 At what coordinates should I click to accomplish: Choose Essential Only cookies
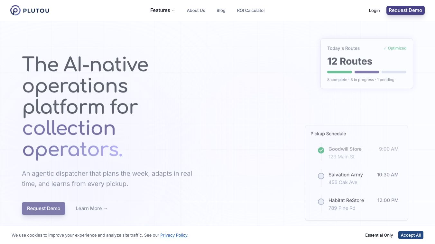[379, 235]
